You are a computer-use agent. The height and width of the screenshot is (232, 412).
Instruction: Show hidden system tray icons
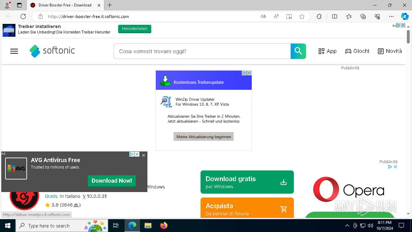coord(347,226)
